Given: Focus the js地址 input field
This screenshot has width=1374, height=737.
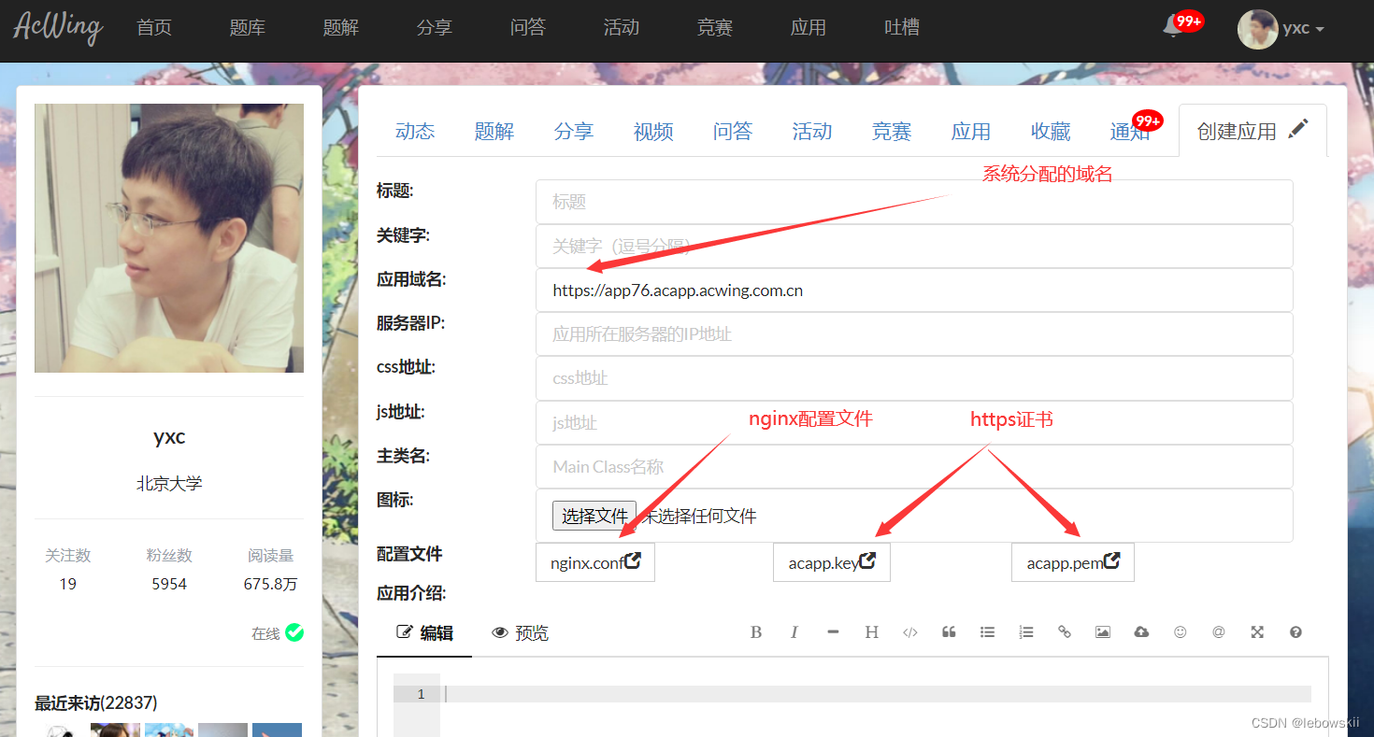Looking at the screenshot, I should pos(914,422).
